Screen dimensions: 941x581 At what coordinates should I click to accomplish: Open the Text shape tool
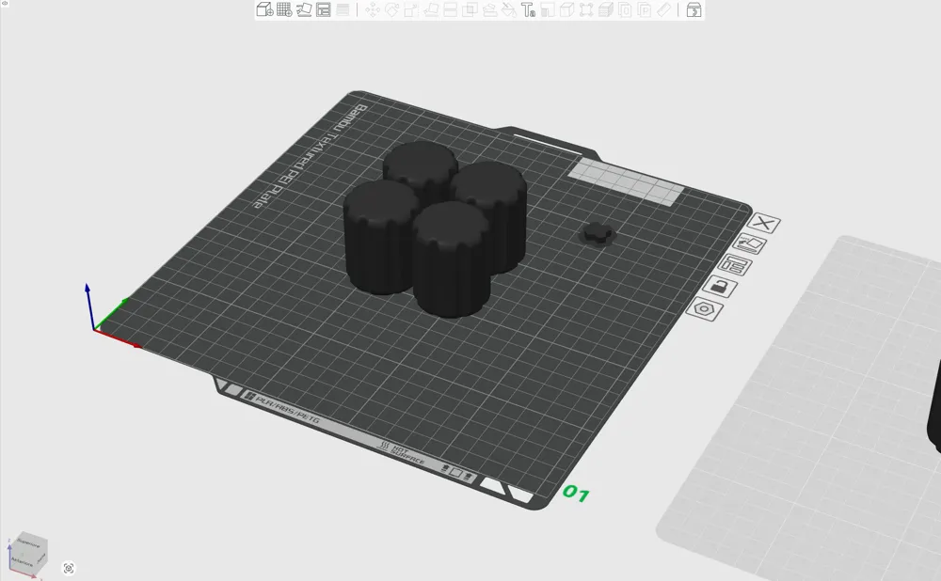coord(528,9)
